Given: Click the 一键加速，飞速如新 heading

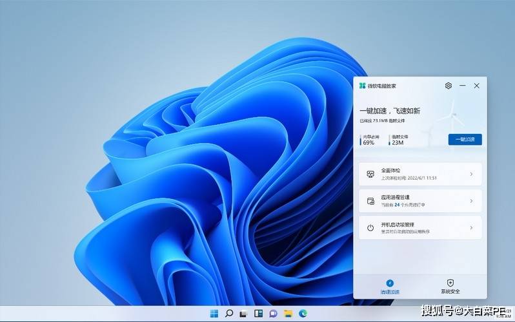Looking at the screenshot, I should 390,111.
